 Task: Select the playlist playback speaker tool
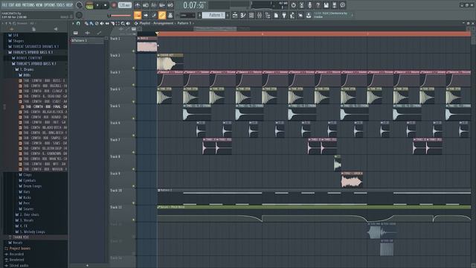[x=128, y=23]
